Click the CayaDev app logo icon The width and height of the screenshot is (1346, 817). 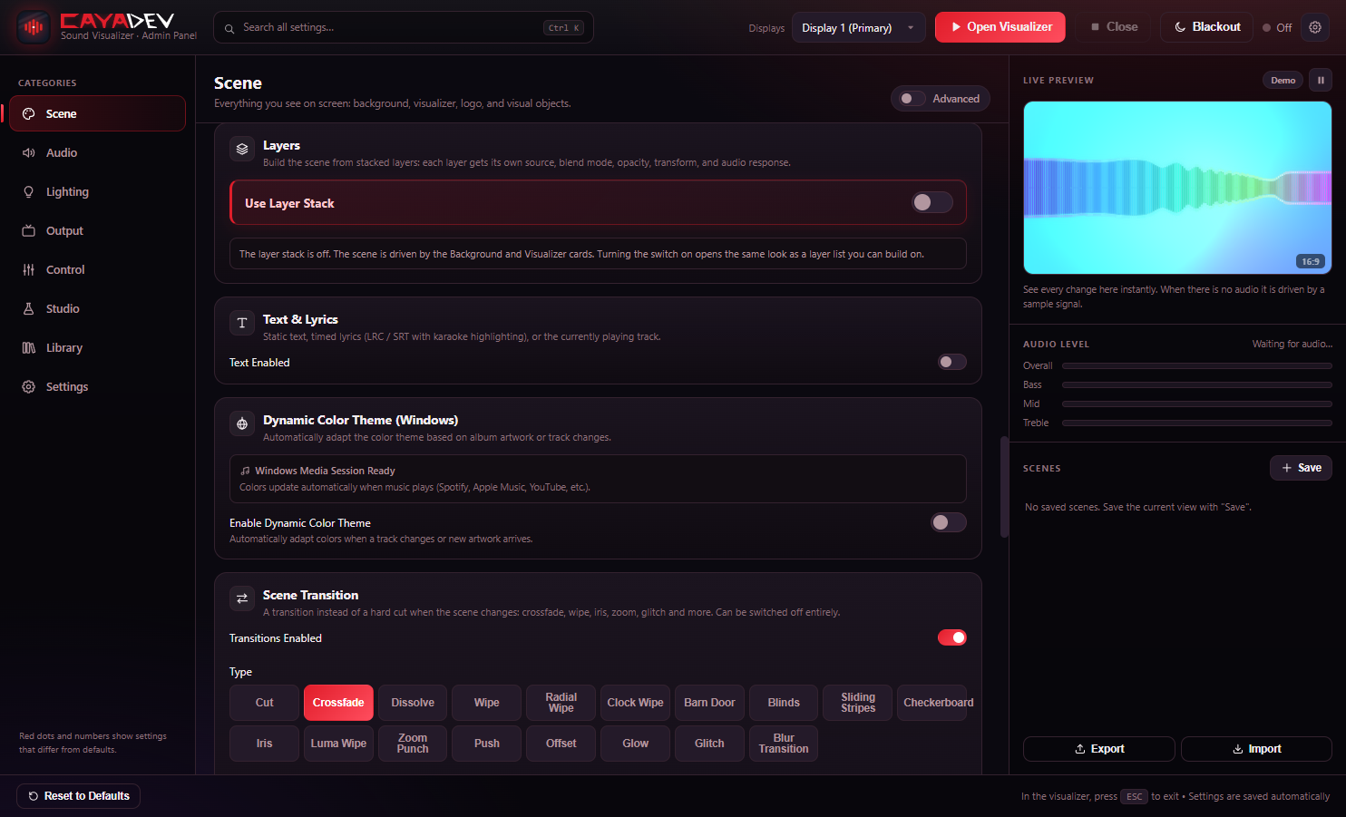pyautogui.click(x=34, y=27)
